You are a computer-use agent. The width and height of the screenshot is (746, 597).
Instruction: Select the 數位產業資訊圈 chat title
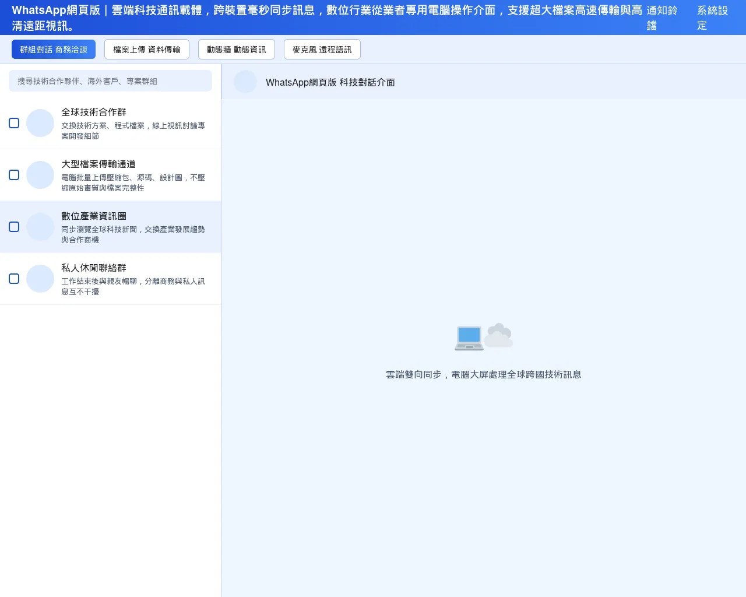[x=94, y=216]
